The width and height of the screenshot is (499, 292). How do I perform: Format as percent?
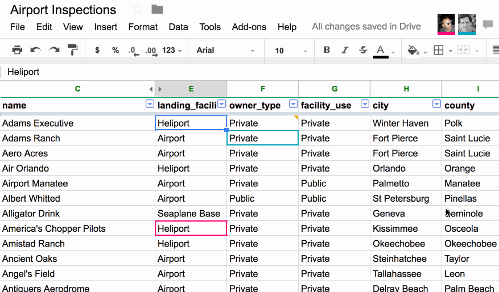pos(115,50)
